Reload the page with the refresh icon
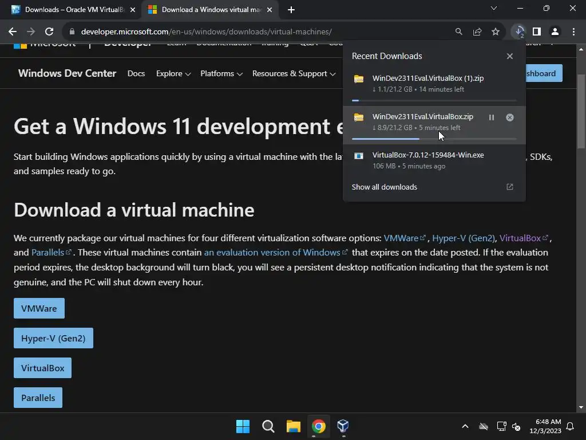Viewport: 586px width, 440px height. coord(49,32)
